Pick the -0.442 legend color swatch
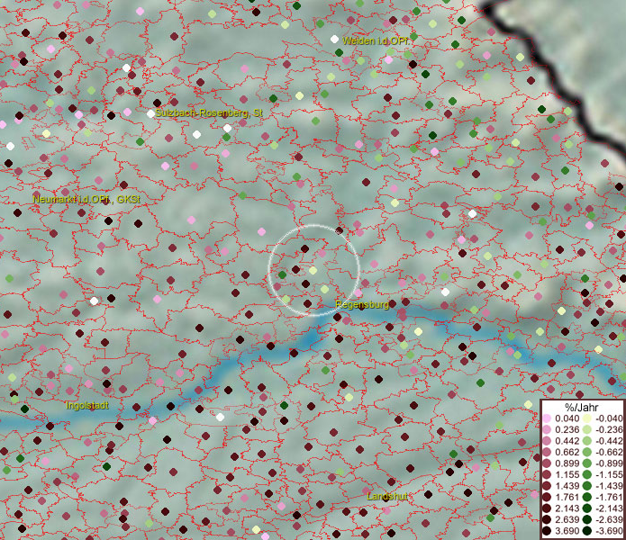Viewport: 626px width, 540px height. click(x=587, y=441)
